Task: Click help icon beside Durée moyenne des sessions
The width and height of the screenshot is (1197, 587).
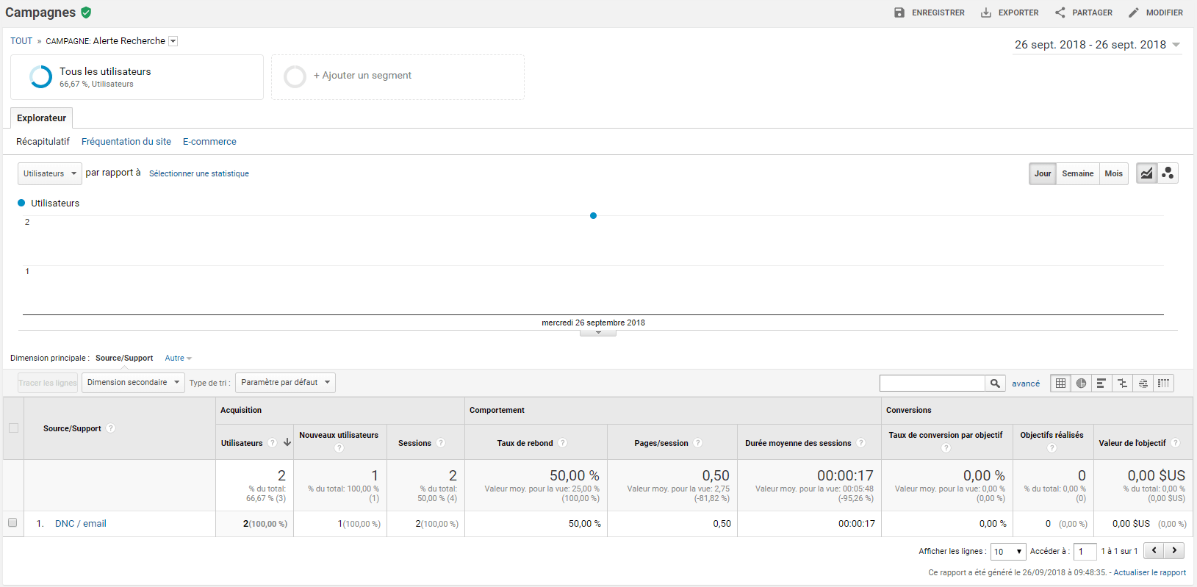Action: tap(861, 443)
